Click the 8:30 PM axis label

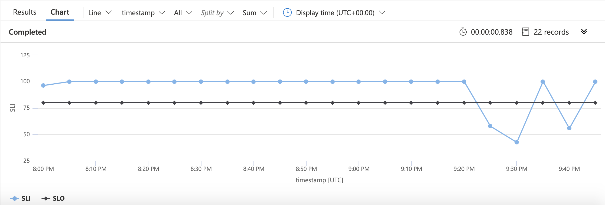coord(201,169)
